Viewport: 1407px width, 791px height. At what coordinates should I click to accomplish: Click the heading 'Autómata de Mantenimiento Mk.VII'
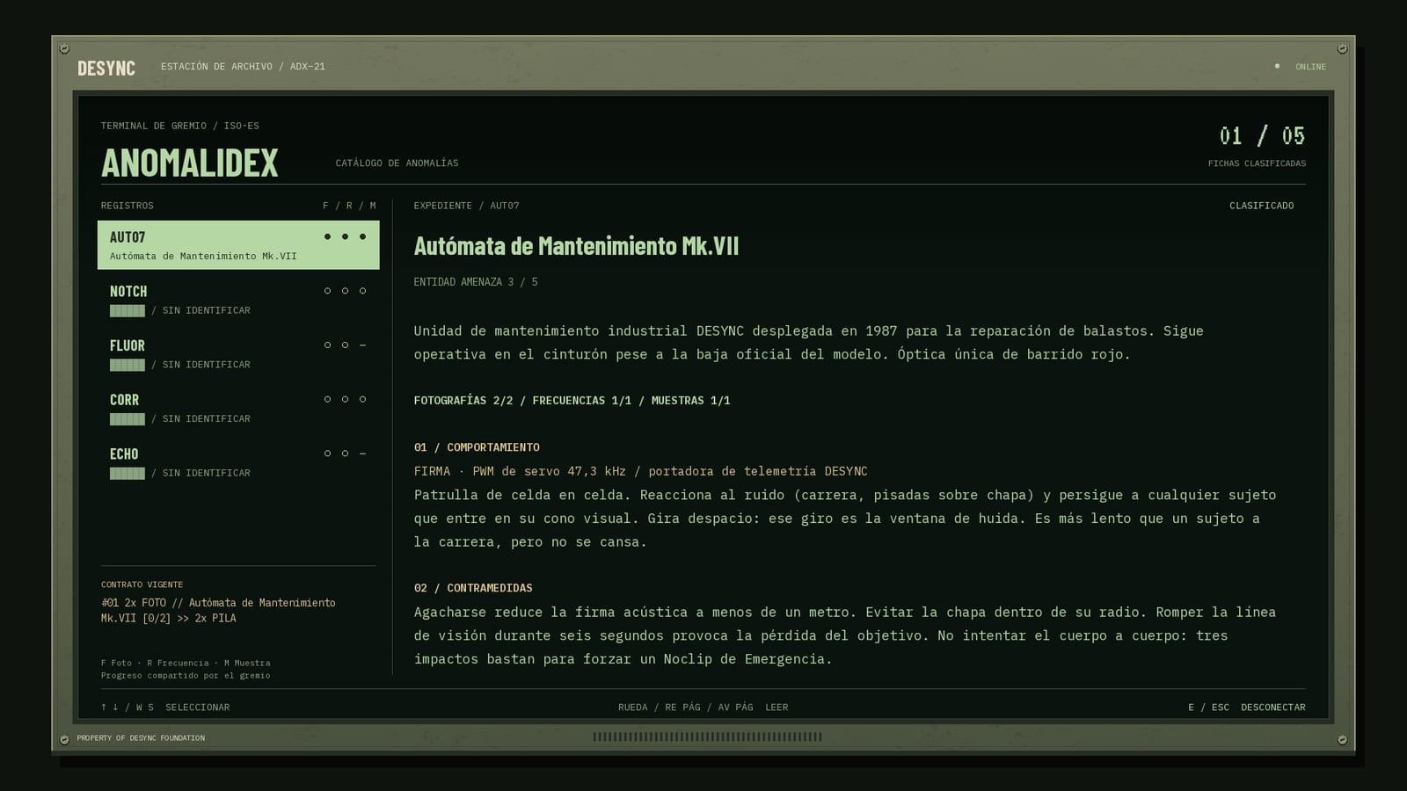[x=576, y=246]
